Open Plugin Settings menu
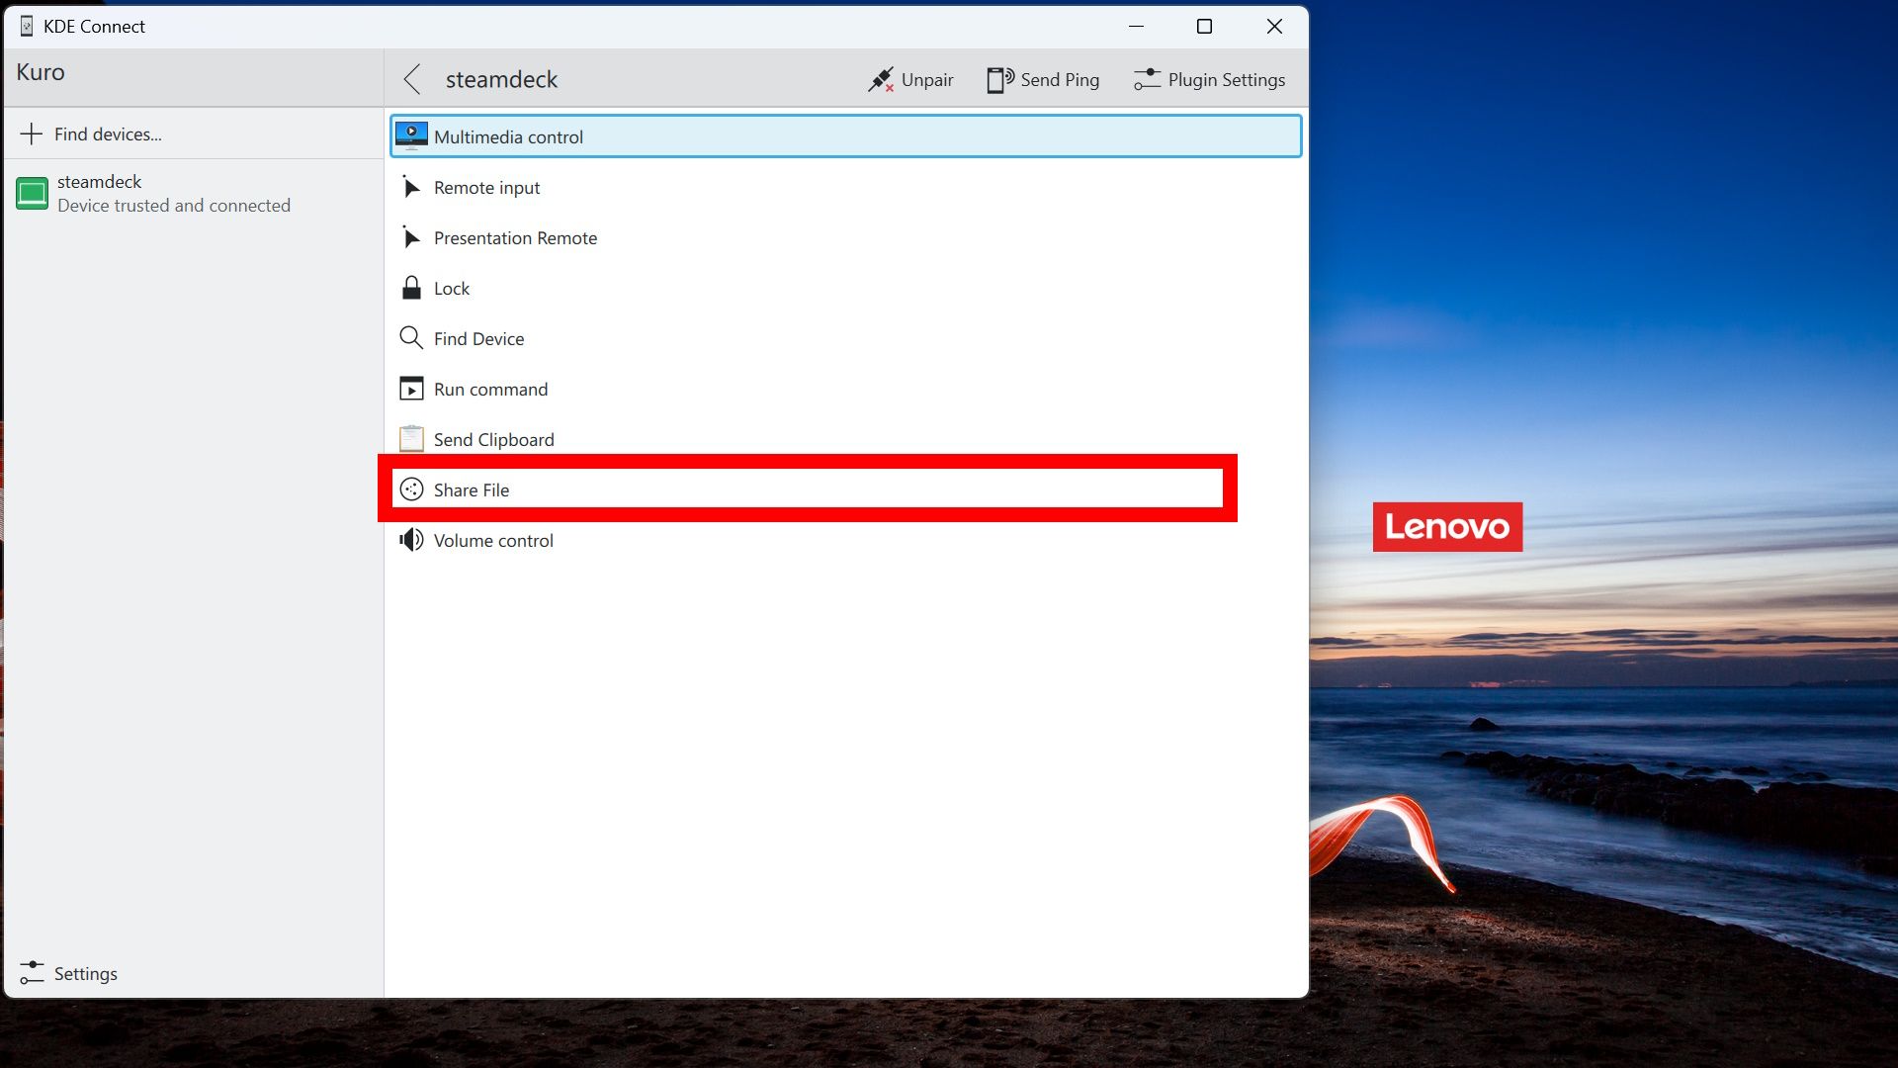Image resolution: width=1898 pixels, height=1068 pixels. point(1211,79)
